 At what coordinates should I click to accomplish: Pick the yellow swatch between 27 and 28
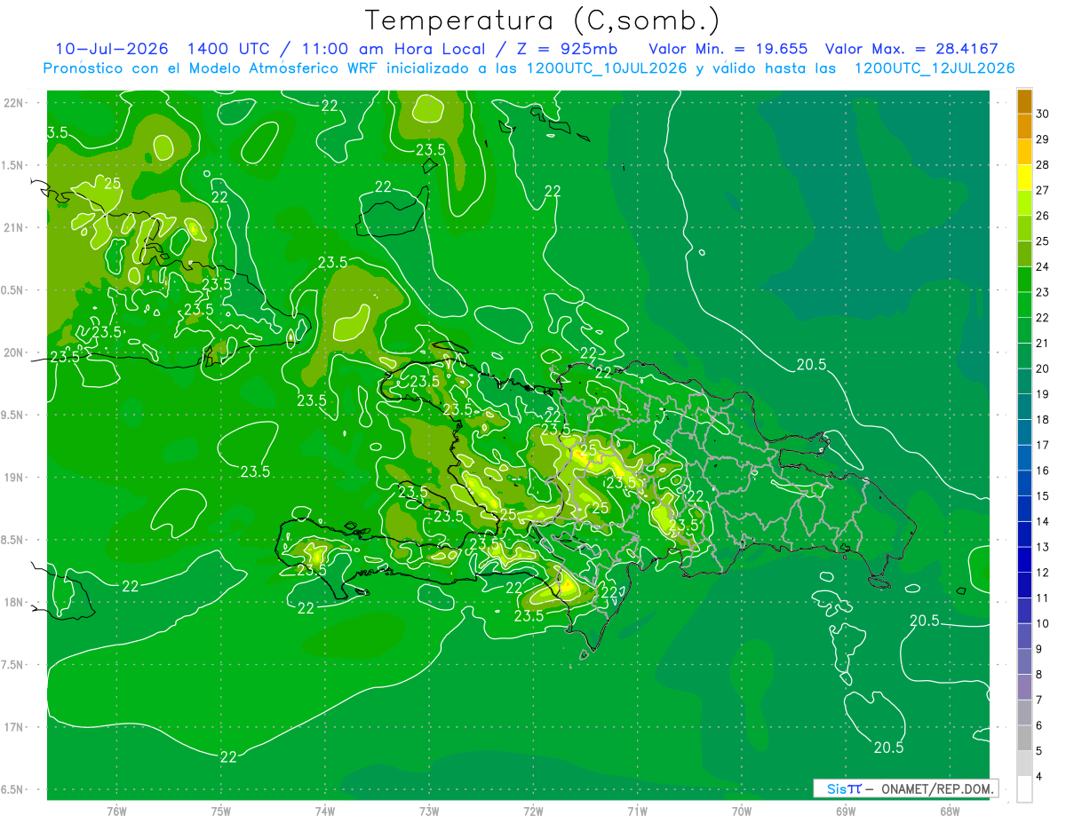1024,178
